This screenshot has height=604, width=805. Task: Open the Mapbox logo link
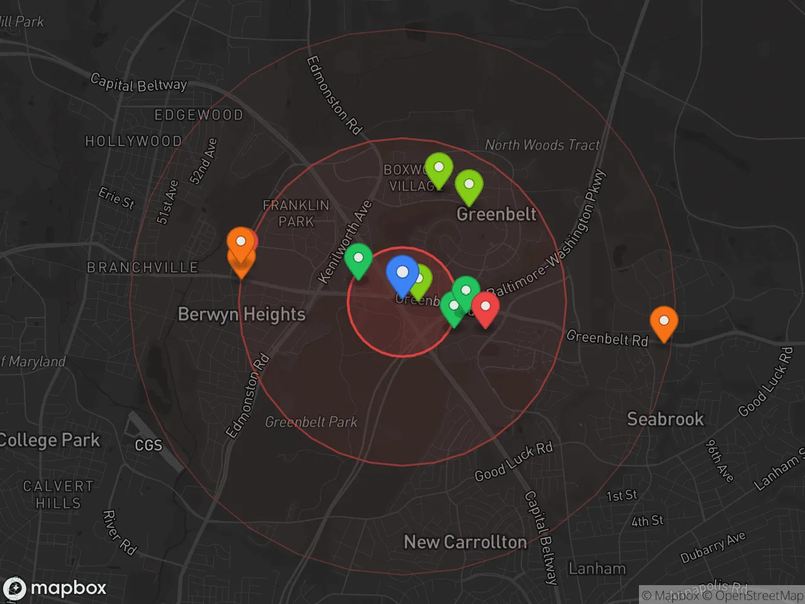[54, 588]
